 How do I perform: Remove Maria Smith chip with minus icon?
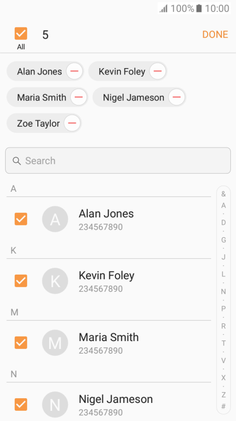coord(79,97)
